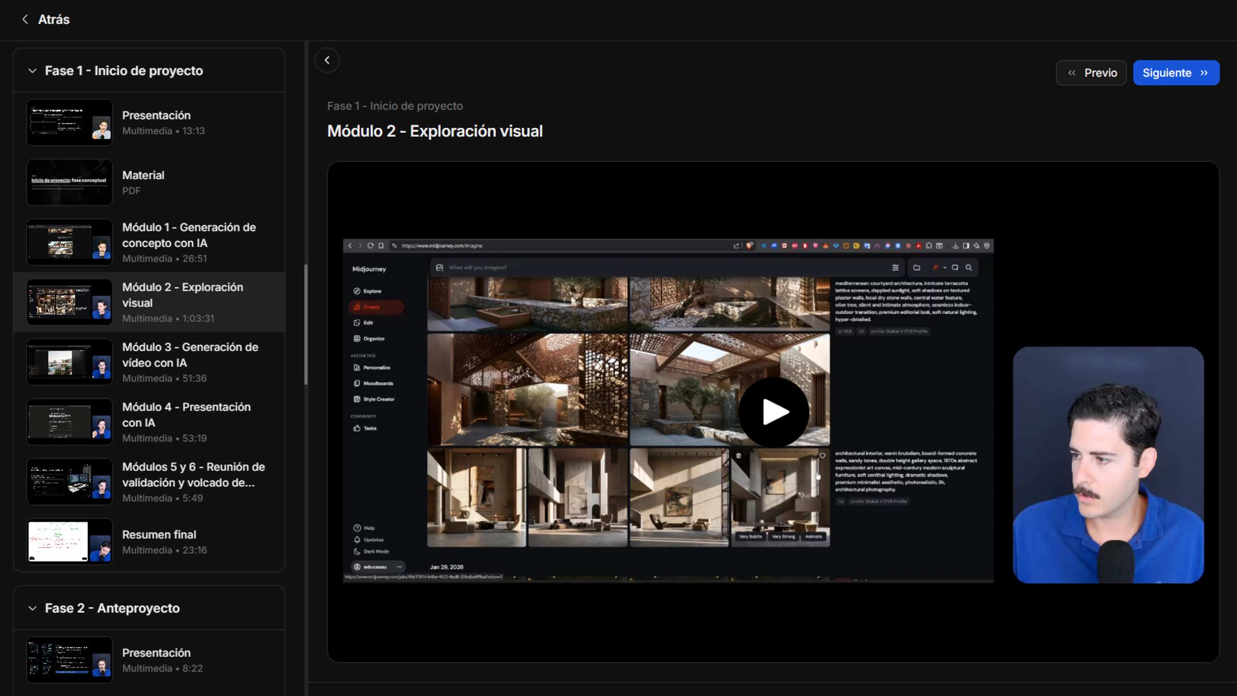Open Módulo 3 - Generación de vídeo con IA
The image size is (1237, 696).
click(149, 362)
